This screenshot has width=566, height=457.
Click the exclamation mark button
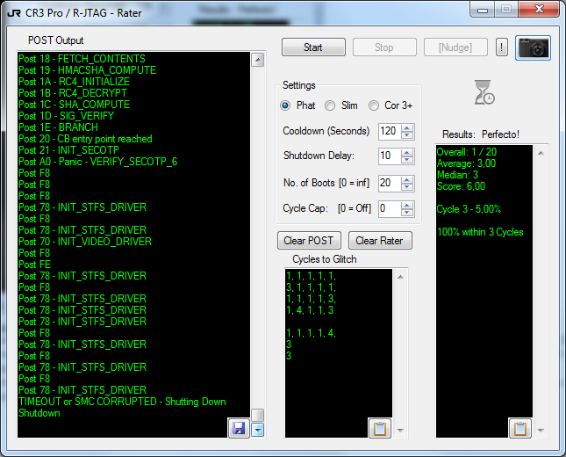pos(501,47)
